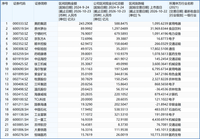The height and width of the screenshot is (139, 200).
Task: Click stock name 国泰海通
Action: click(x=40, y=104)
